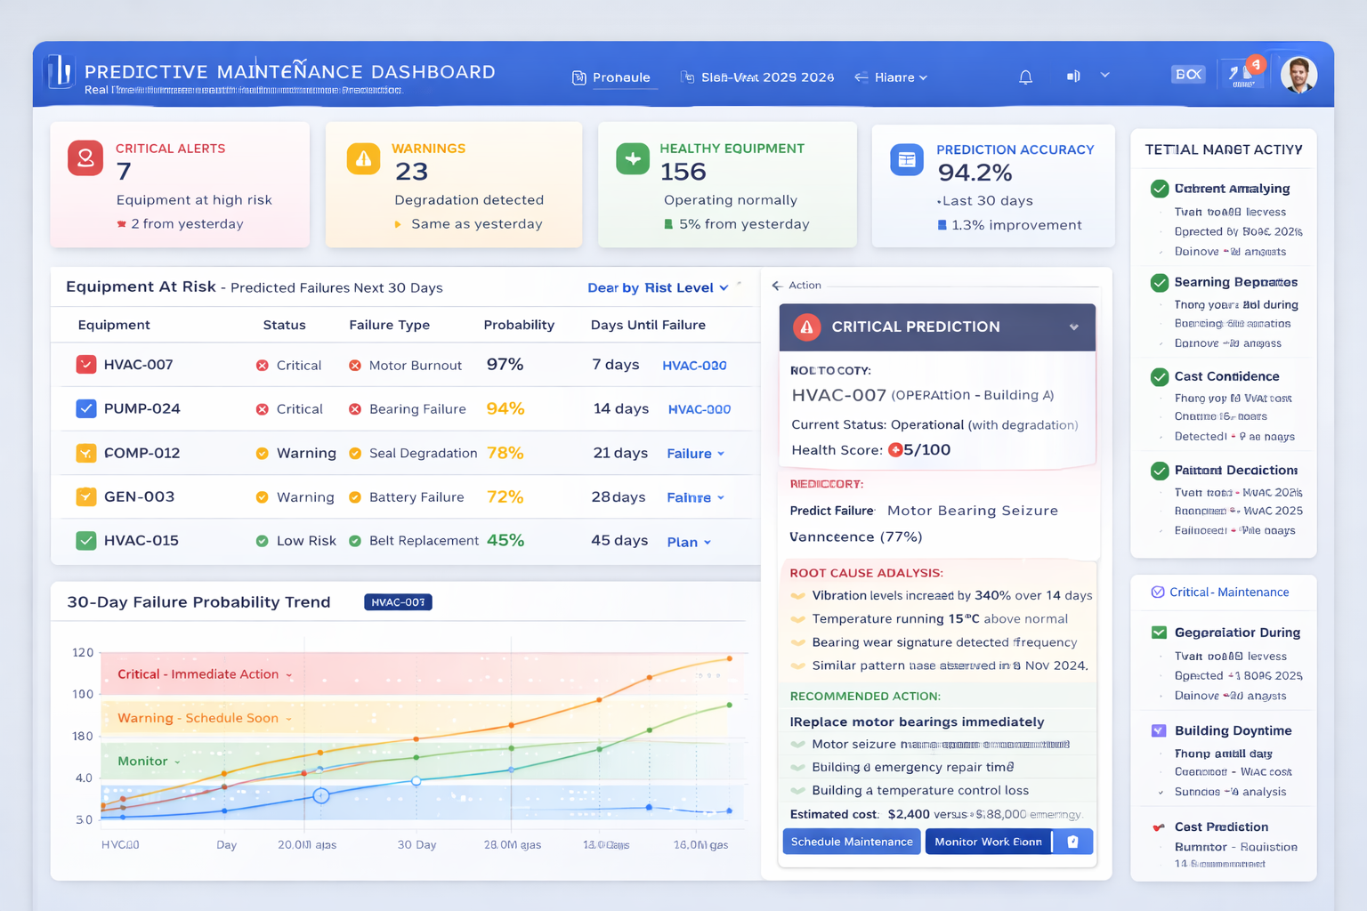The width and height of the screenshot is (1367, 911).
Task: Select the Pronaule tab in header
Action: [x=611, y=77]
